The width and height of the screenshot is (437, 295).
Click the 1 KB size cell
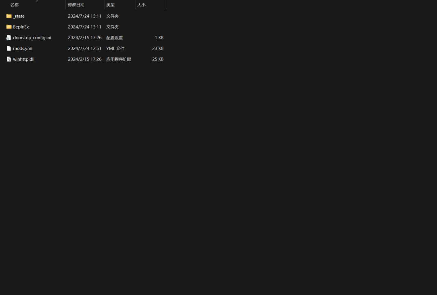159,38
